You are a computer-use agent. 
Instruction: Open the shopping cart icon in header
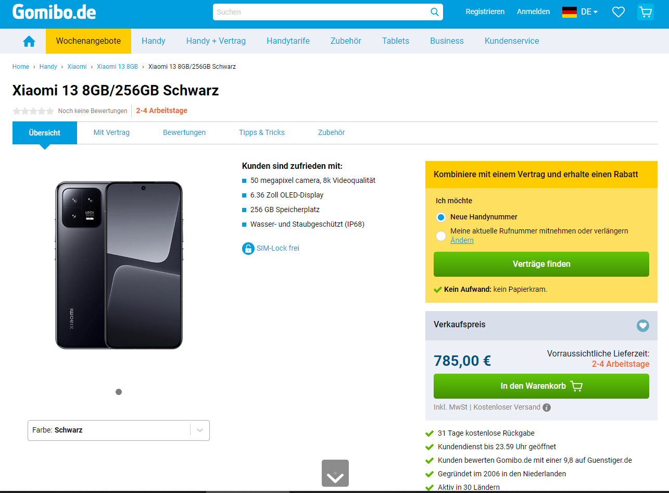tap(645, 12)
